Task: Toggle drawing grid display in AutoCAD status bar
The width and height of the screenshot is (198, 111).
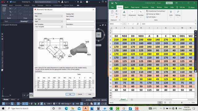Action: pos(3,104)
